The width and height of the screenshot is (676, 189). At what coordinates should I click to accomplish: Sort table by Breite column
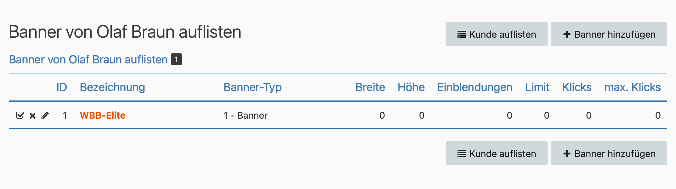tap(370, 87)
